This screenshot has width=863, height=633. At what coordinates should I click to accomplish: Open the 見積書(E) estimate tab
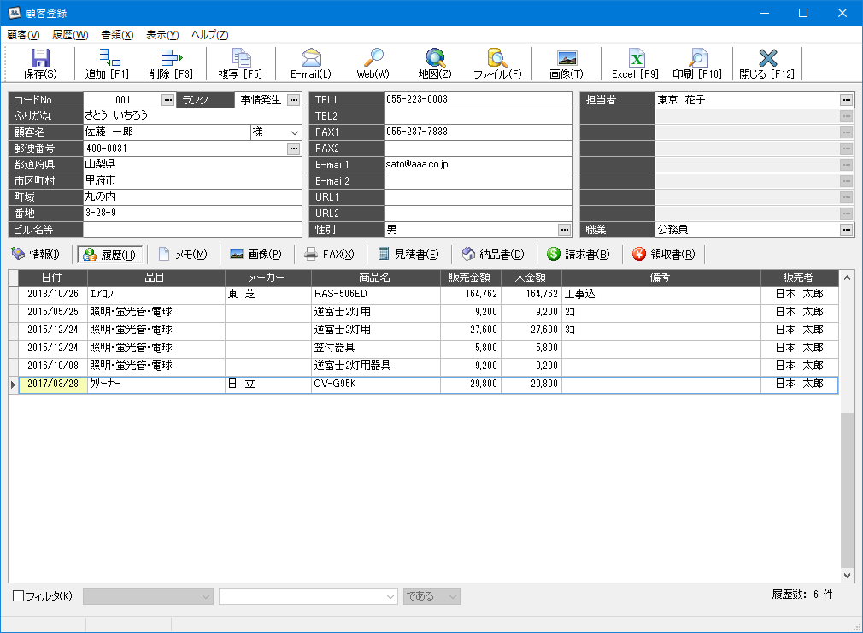(408, 254)
